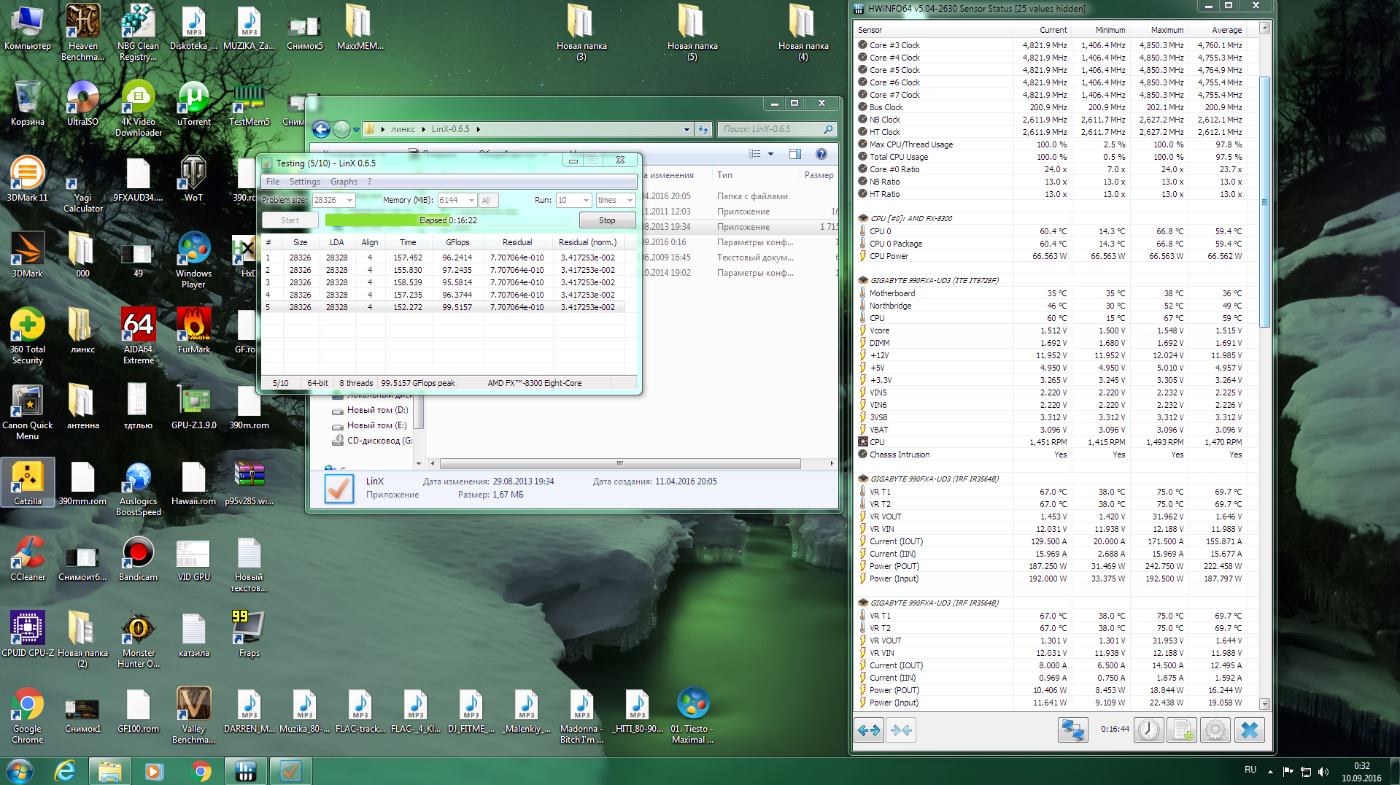The image size is (1400, 785).
Task: Click the LinX elapsed progress bar
Action: click(449, 220)
